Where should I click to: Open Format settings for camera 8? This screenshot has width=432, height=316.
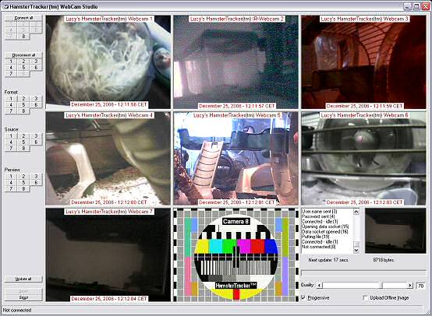pyautogui.click(x=23, y=111)
